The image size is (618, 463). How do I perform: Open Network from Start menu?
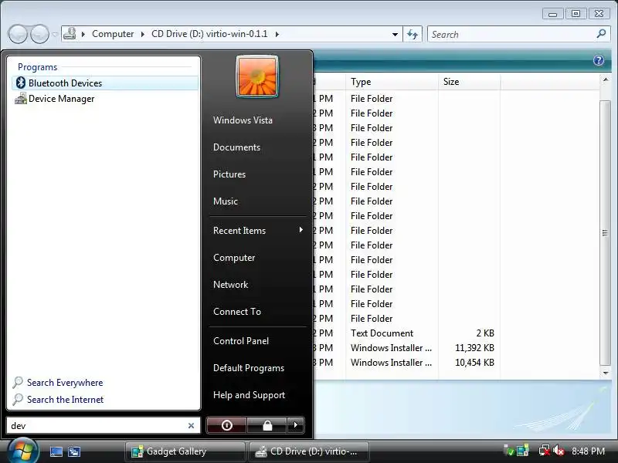click(x=230, y=284)
